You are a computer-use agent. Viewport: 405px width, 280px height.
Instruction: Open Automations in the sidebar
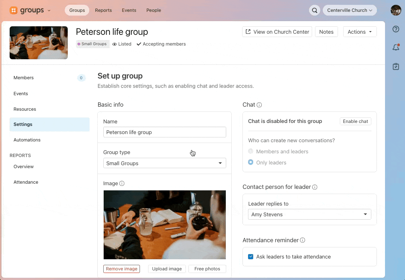pyautogui.click(x=27, y=140)
